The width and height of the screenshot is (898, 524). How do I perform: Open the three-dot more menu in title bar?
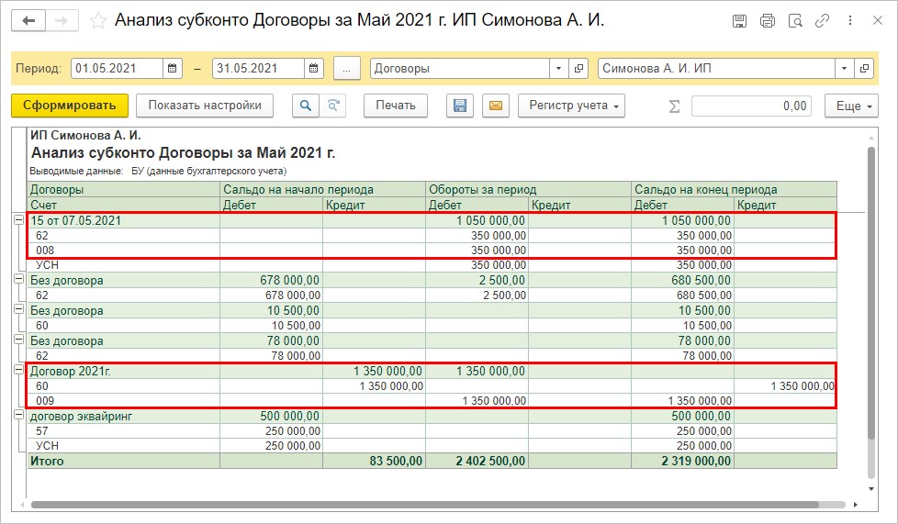pyautogui.click(x=850, y=20)
